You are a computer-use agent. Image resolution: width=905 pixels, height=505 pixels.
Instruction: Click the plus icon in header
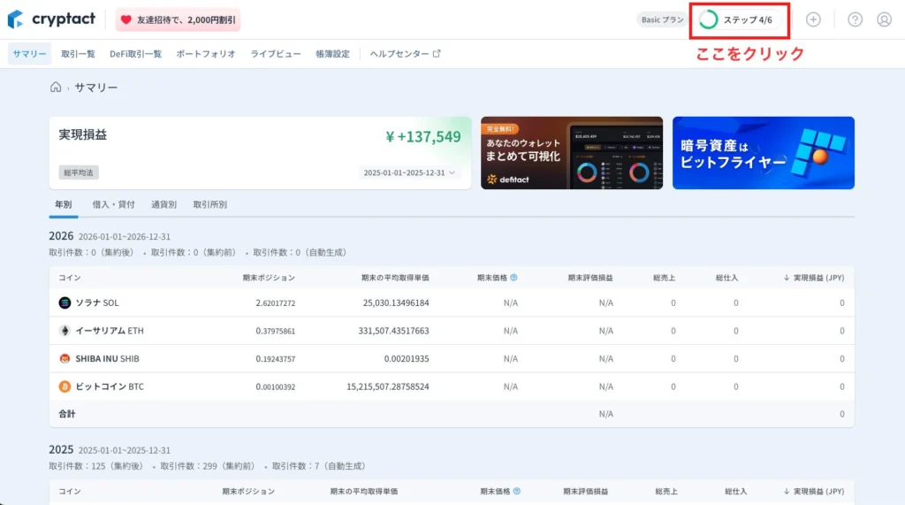[813, 19]
